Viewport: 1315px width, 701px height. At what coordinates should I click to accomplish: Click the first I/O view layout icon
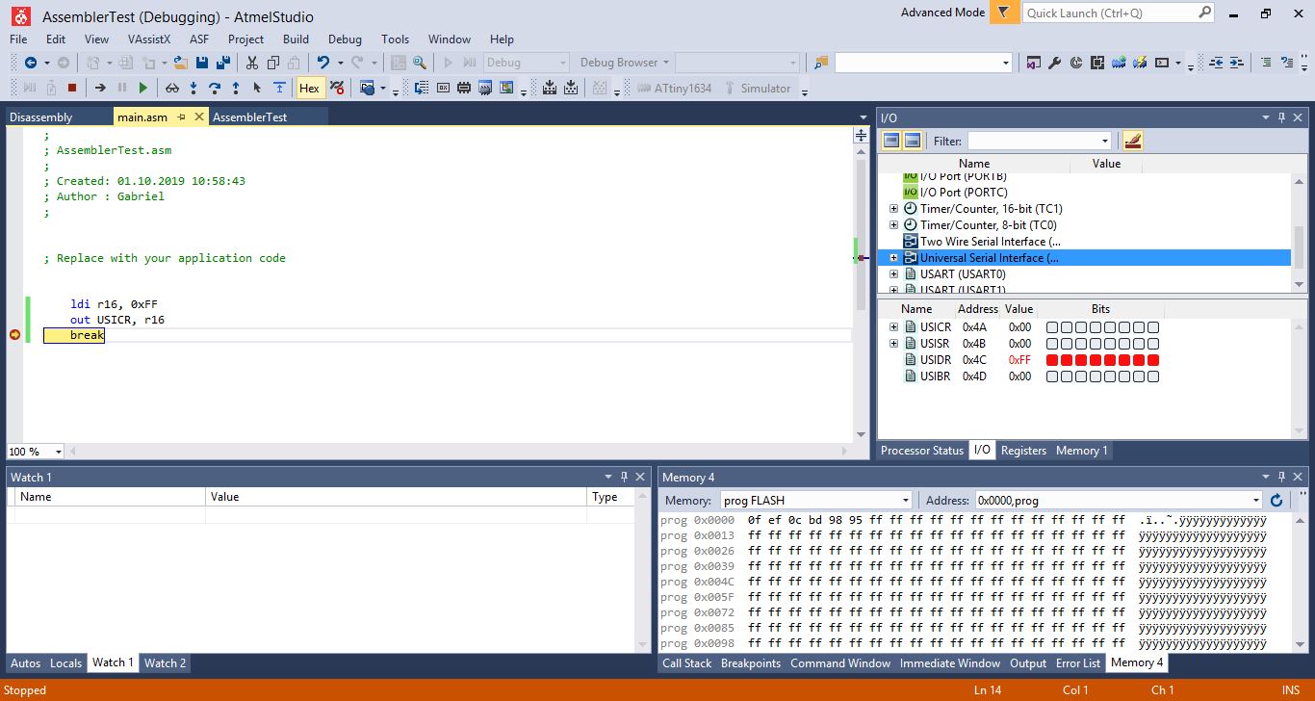point(891,141)
